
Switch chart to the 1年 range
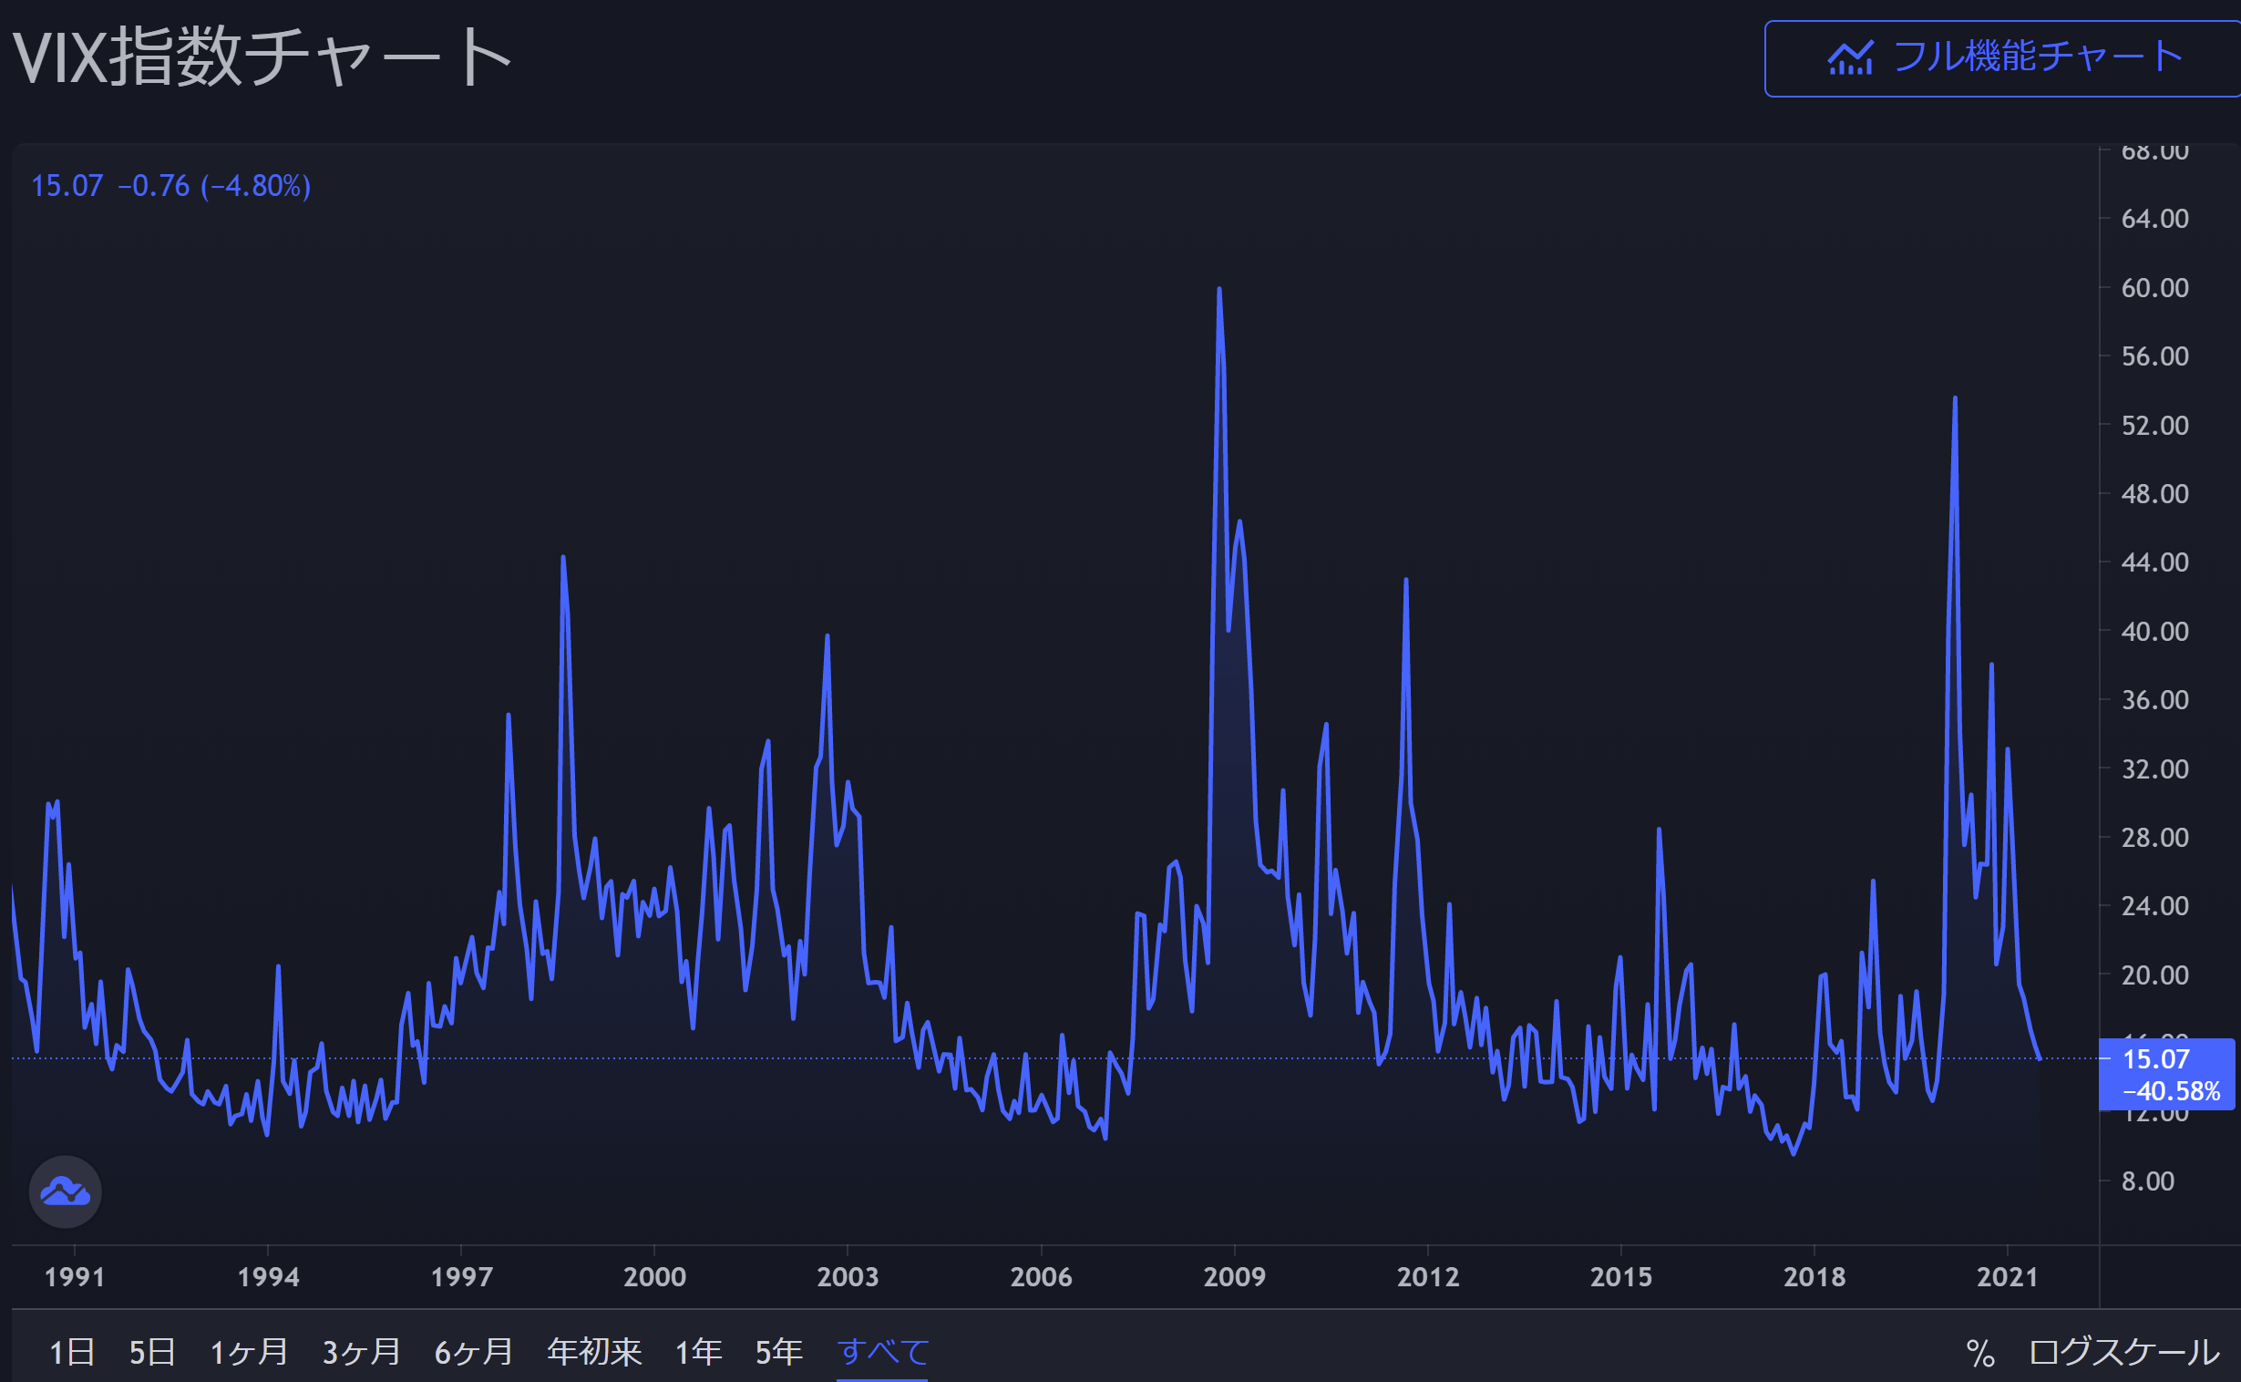pyautogui.click(x=698, y=1352)
